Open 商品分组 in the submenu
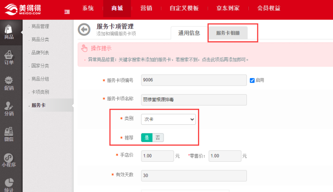Viewport: 333px width, 192px height. tap(40, 79)
